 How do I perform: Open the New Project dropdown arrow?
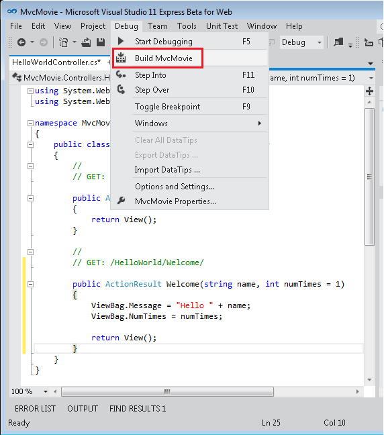coord(75,42)
